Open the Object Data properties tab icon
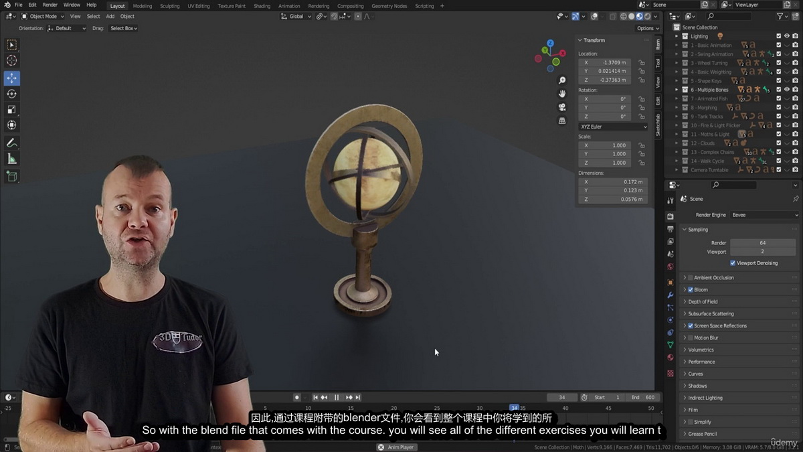The image size is (803, 452). coord(671,344)
